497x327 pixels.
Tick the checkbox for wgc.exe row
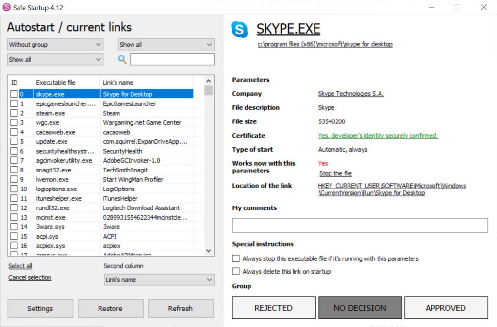tap(14, 122)
